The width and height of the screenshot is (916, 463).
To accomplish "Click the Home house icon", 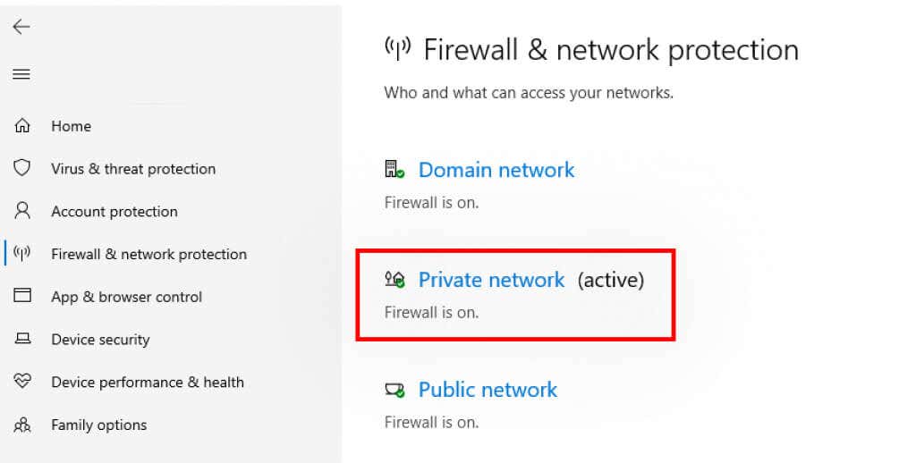I will pyautogui.click(x=22, y=126).
